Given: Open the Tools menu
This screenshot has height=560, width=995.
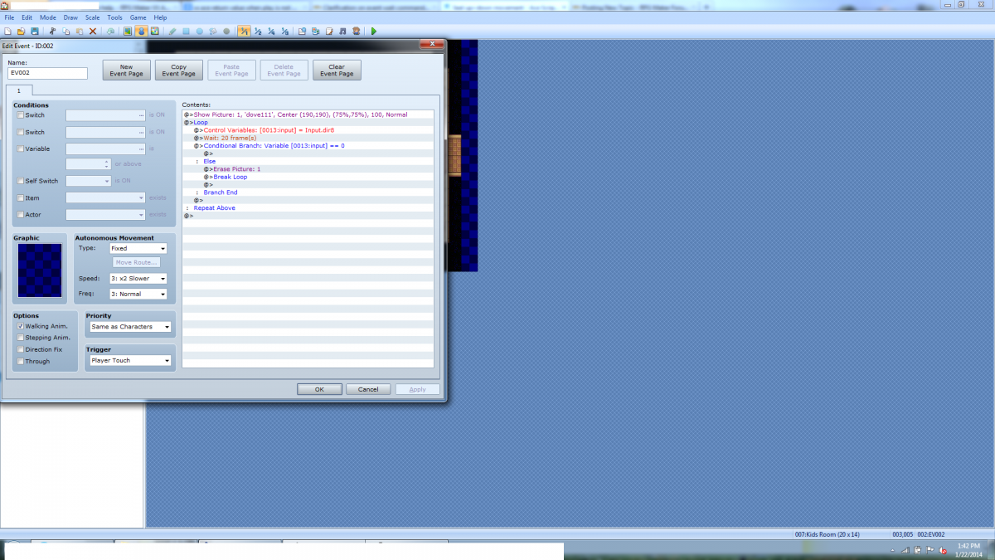Looking at the screenshot, I should [114, 17].
